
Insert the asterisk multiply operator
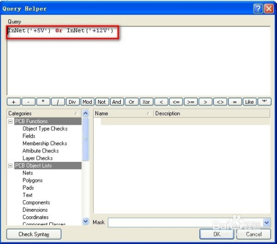tap(43, 102)
